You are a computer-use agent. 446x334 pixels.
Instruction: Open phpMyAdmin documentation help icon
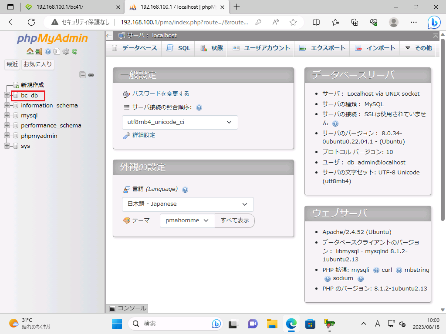click(48, 51)
